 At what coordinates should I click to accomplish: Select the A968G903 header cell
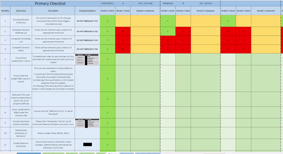(x=167, y=3)
